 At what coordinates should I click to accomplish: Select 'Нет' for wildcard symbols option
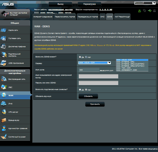tap(86, 90)
